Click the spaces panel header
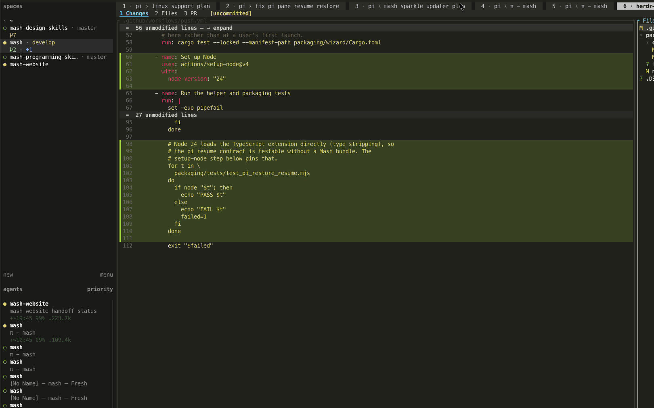The width and height of the screenshot is (654, 408). tap(13, 6)
